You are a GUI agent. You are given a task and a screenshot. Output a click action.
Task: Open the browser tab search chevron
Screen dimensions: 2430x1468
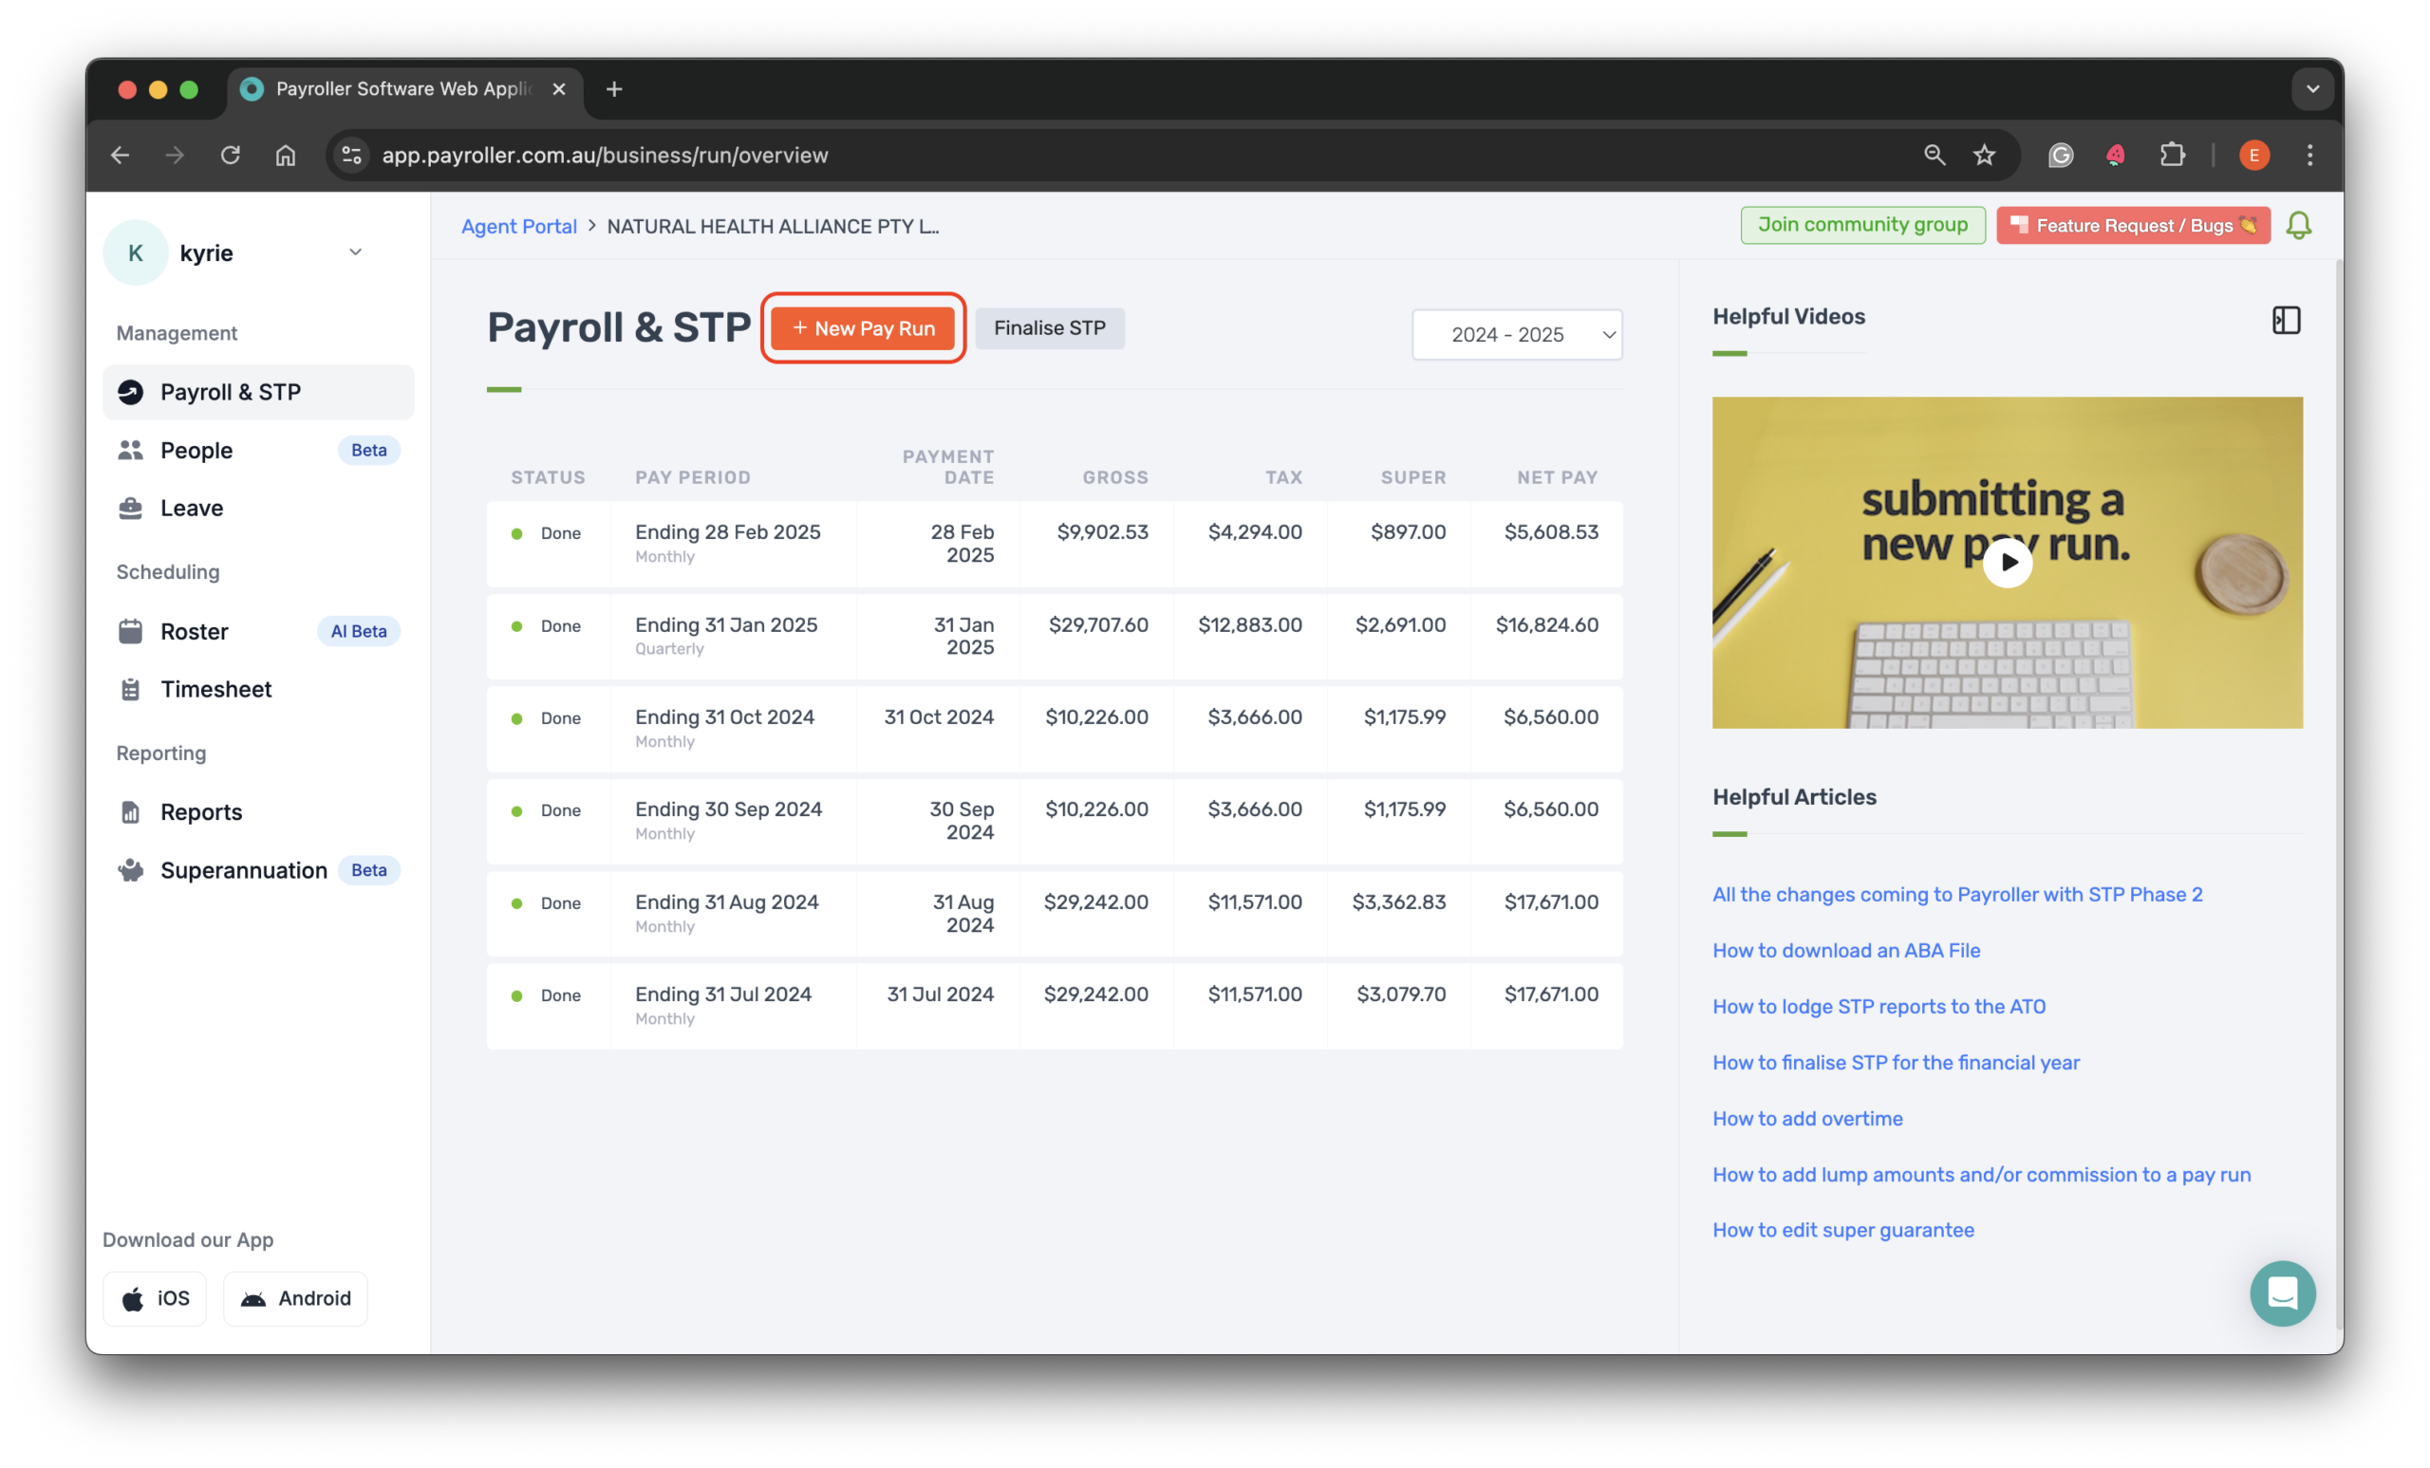point(2311,89)
